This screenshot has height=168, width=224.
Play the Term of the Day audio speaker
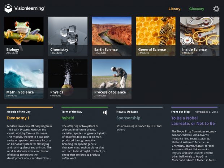(x=105, y=112)
